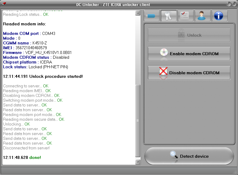This screenshot has height=175, width=238.
Task: Click 'Reading modem port mode... OK' line
Action: click(32, 115)
